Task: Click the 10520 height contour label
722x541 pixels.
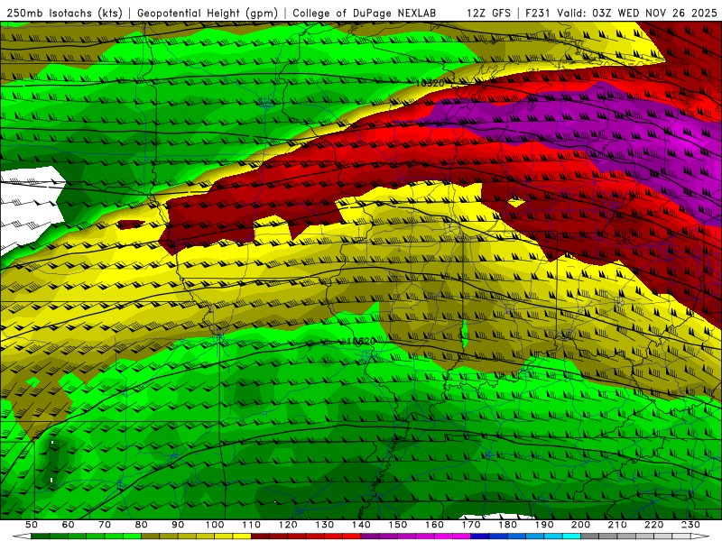Action: 361,342
